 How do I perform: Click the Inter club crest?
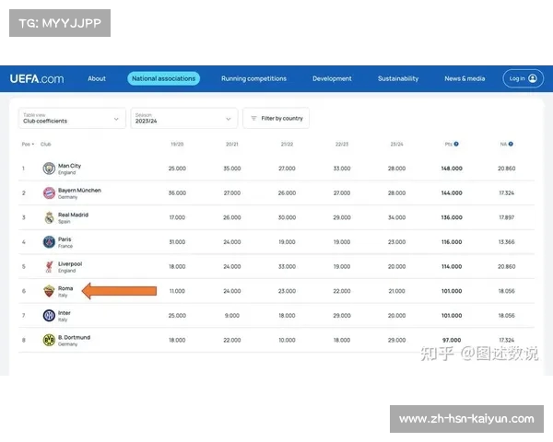49,316
